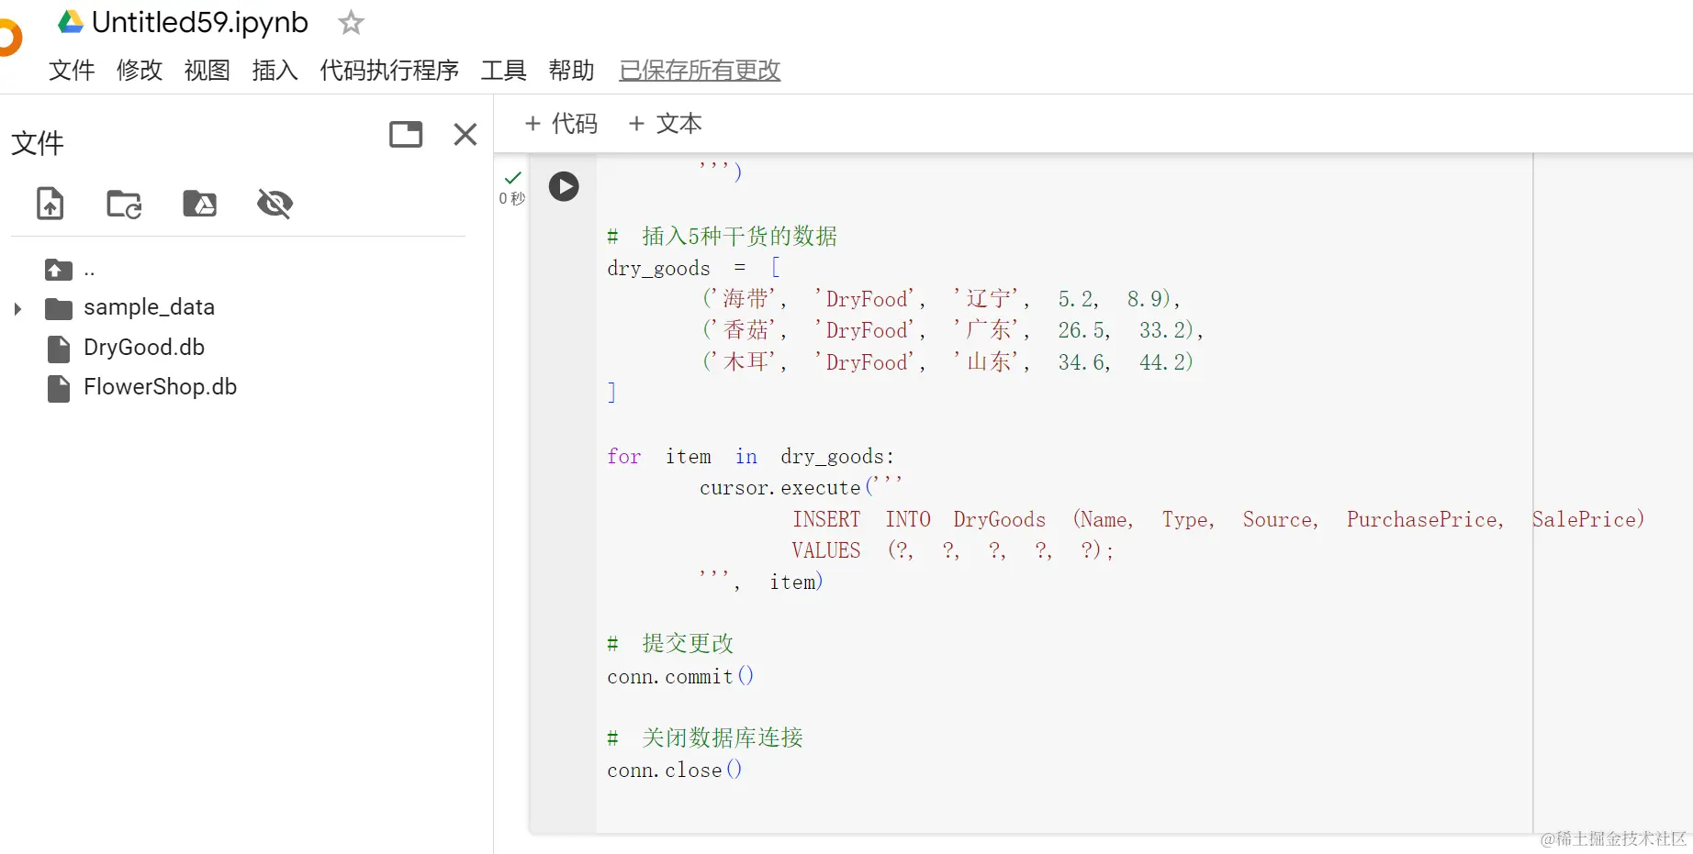Close the 文件 side panel
The image size is (1693, 854).
coord(465,135)
